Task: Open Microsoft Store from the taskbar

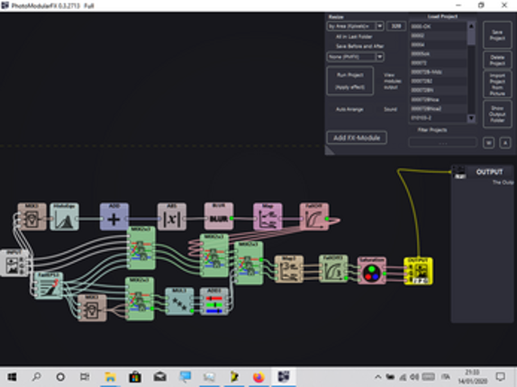Action: coord(135,376)
